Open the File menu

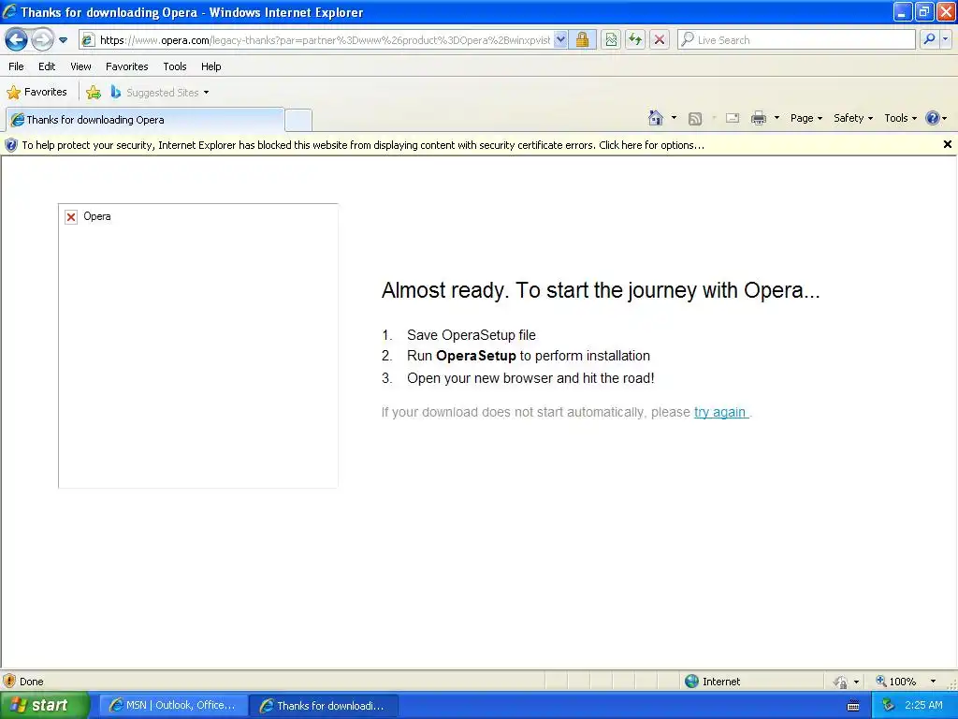point(16,66)
